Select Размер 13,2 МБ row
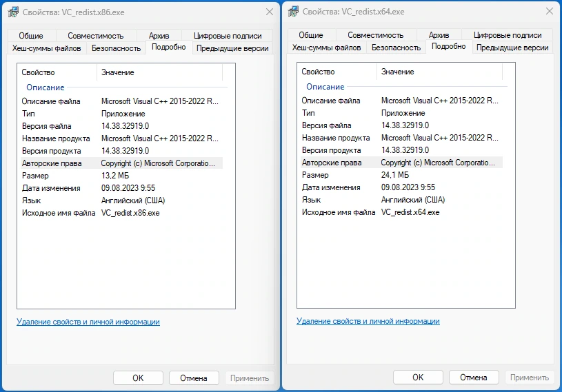 click(x=121, y=176)
